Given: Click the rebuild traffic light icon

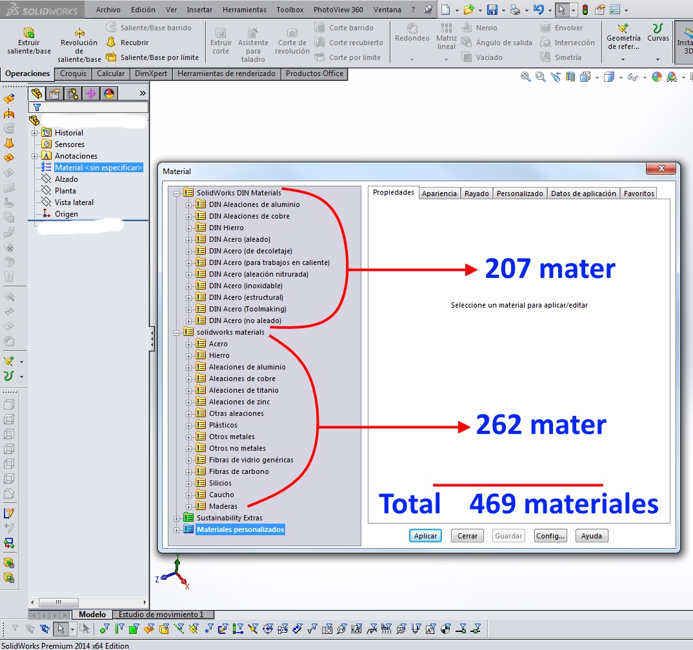Looking at the screenshot, I should (585, 10).
